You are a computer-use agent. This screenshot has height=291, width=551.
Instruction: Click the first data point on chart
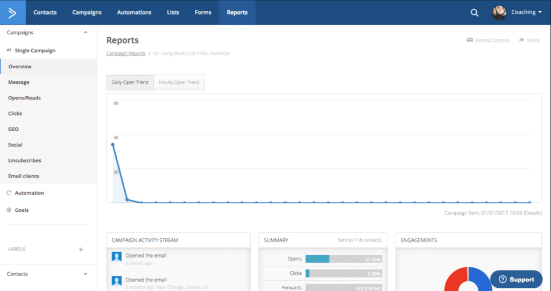(113, 145)
